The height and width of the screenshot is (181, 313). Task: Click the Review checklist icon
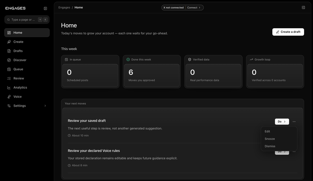[9, 78]
